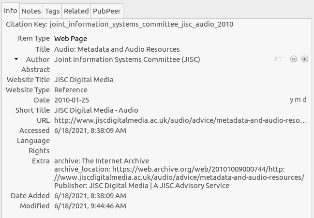Add another creator with plus icon
The width and height of the screenshot is (314, 218).
coord(305,59)
